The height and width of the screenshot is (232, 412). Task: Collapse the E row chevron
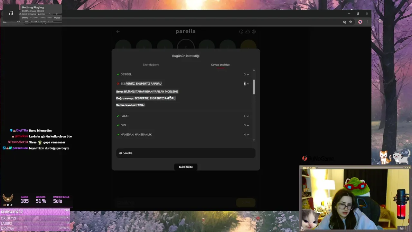click(x=248, y=84)
